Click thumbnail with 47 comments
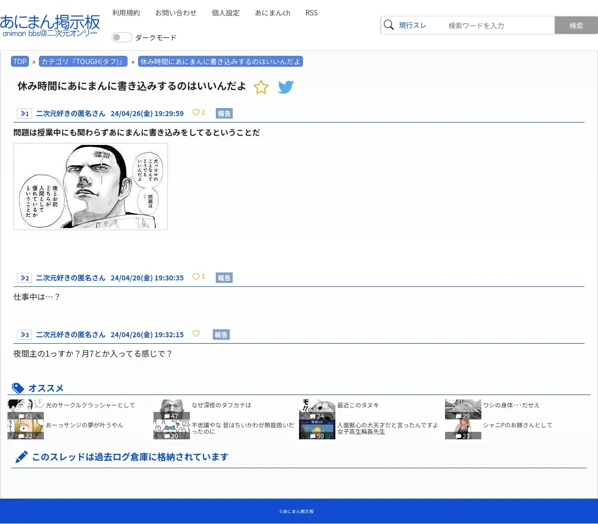 click(x=171, y=409)
